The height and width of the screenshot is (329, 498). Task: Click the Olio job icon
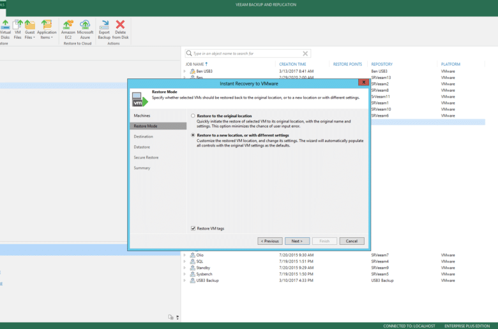[192, 255]
